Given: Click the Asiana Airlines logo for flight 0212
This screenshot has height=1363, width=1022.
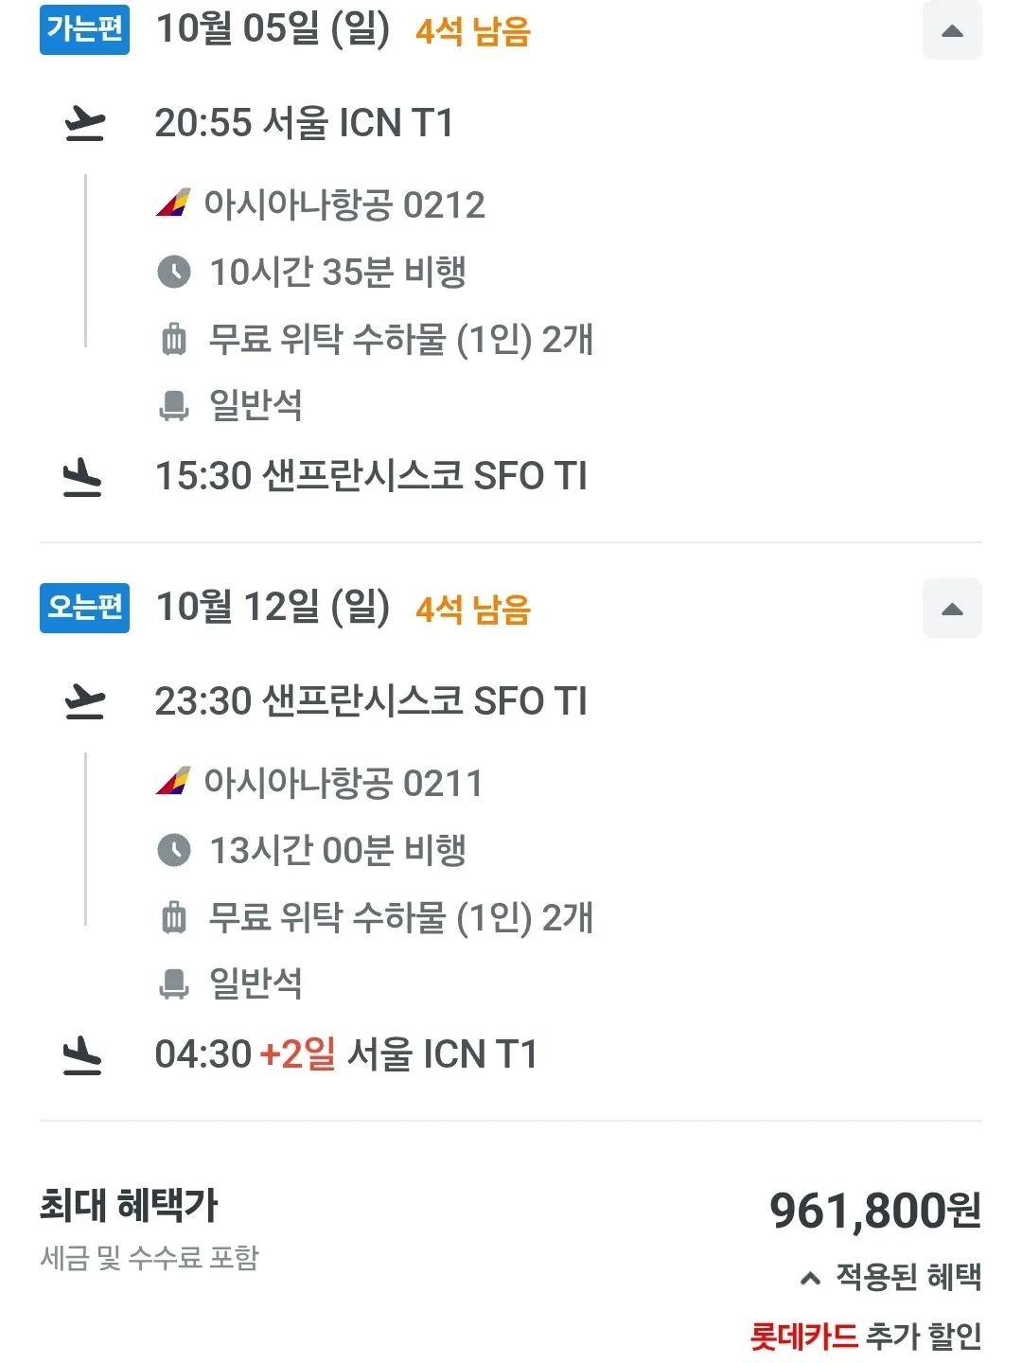Looking at the screenshot, I should point(173,204).
